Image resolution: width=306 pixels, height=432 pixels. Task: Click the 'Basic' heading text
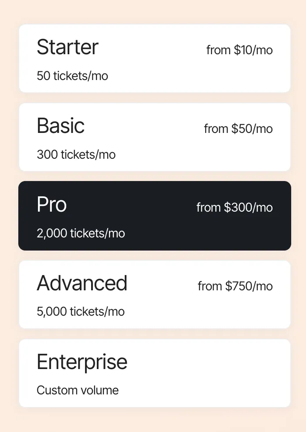[61, 126]
